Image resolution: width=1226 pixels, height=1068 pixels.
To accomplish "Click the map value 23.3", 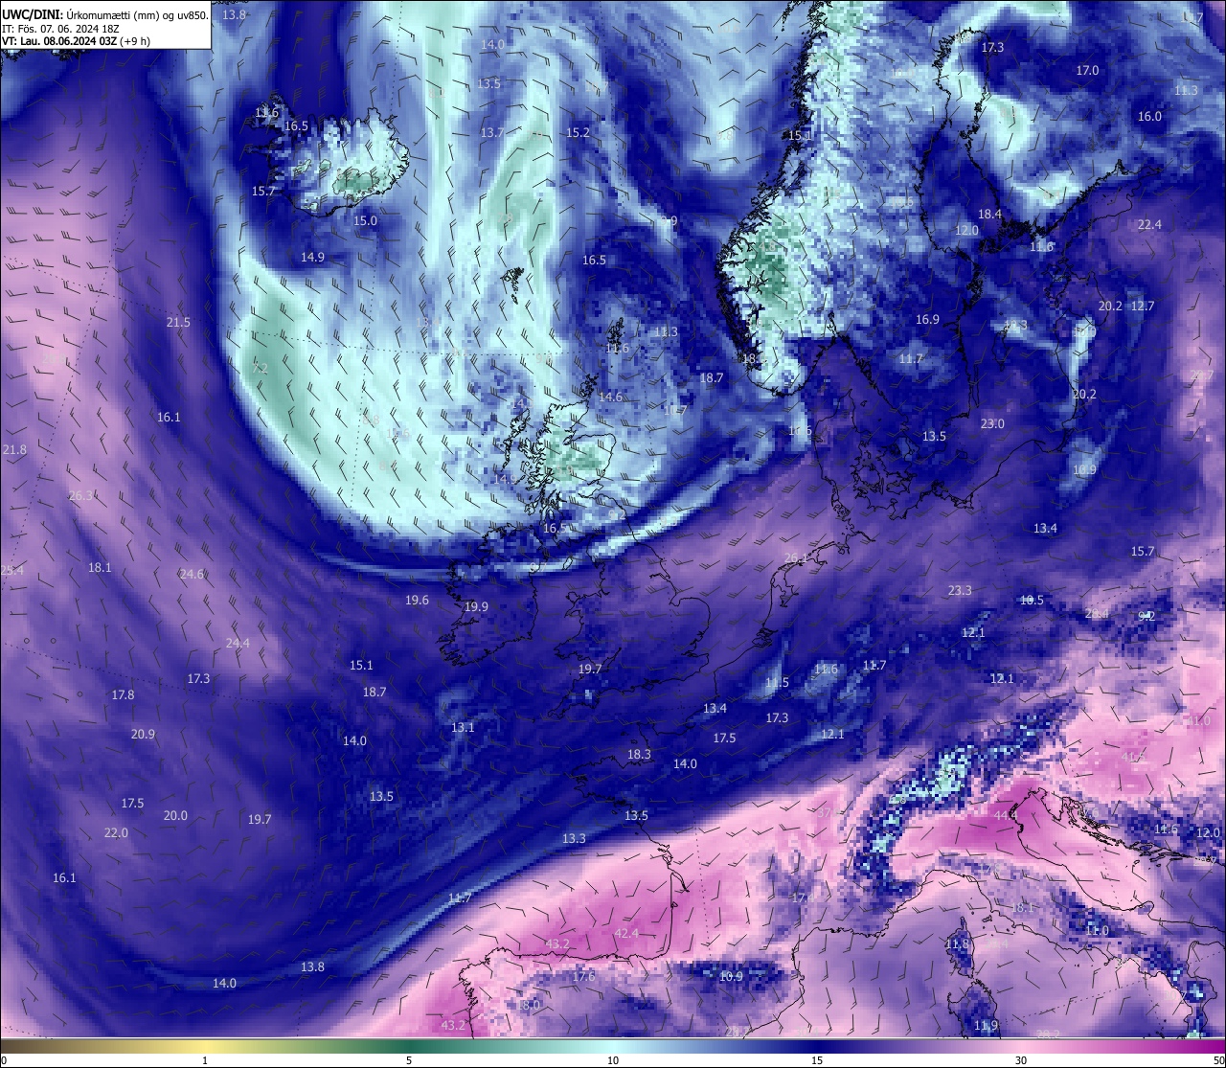I will coord(960,591).
